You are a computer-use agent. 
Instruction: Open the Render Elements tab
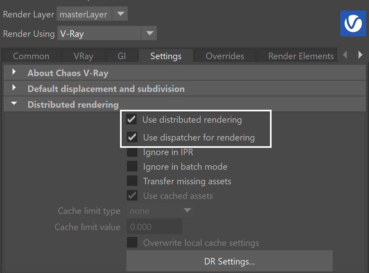pyautogui.click(x=297, y=56)
